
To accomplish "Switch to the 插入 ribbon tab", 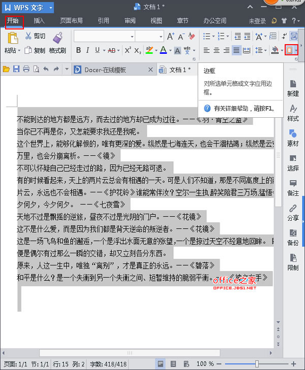I will [39, 21].
